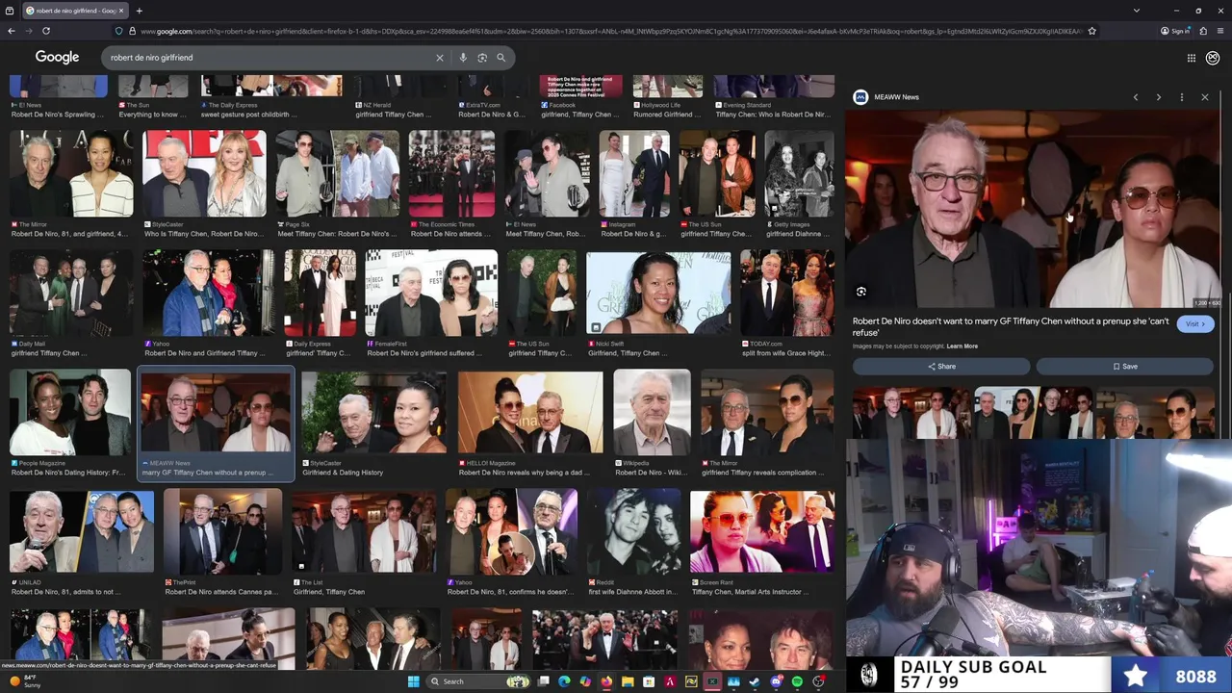Open OBS Studio from the taskbar
Viewport: 1232px width, 693px height.
[818, 681]
